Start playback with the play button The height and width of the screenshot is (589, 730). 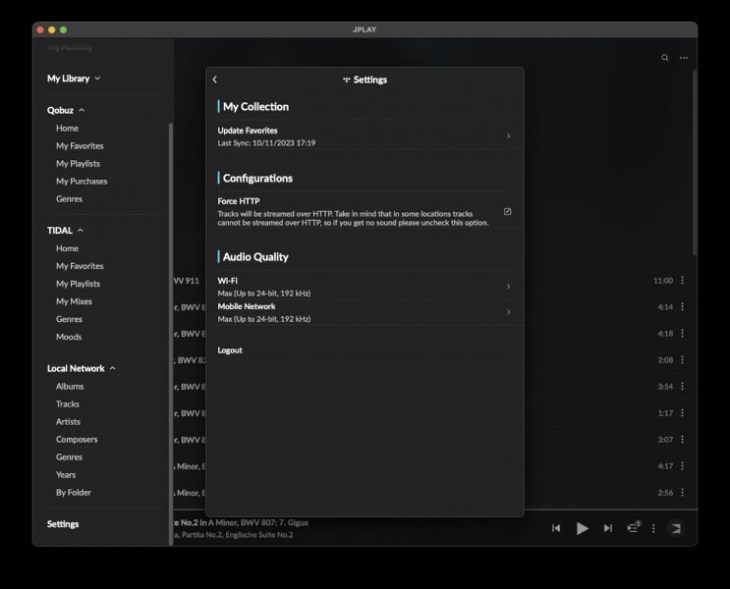click(x=582, y=528)
